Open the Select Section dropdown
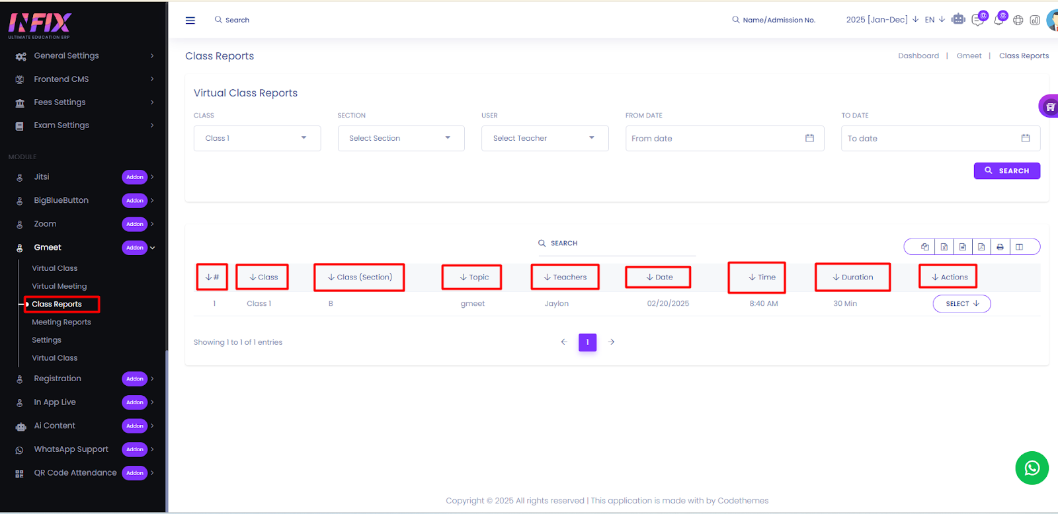The width and height of the screenshot is (1058, 514). point(401,138)
